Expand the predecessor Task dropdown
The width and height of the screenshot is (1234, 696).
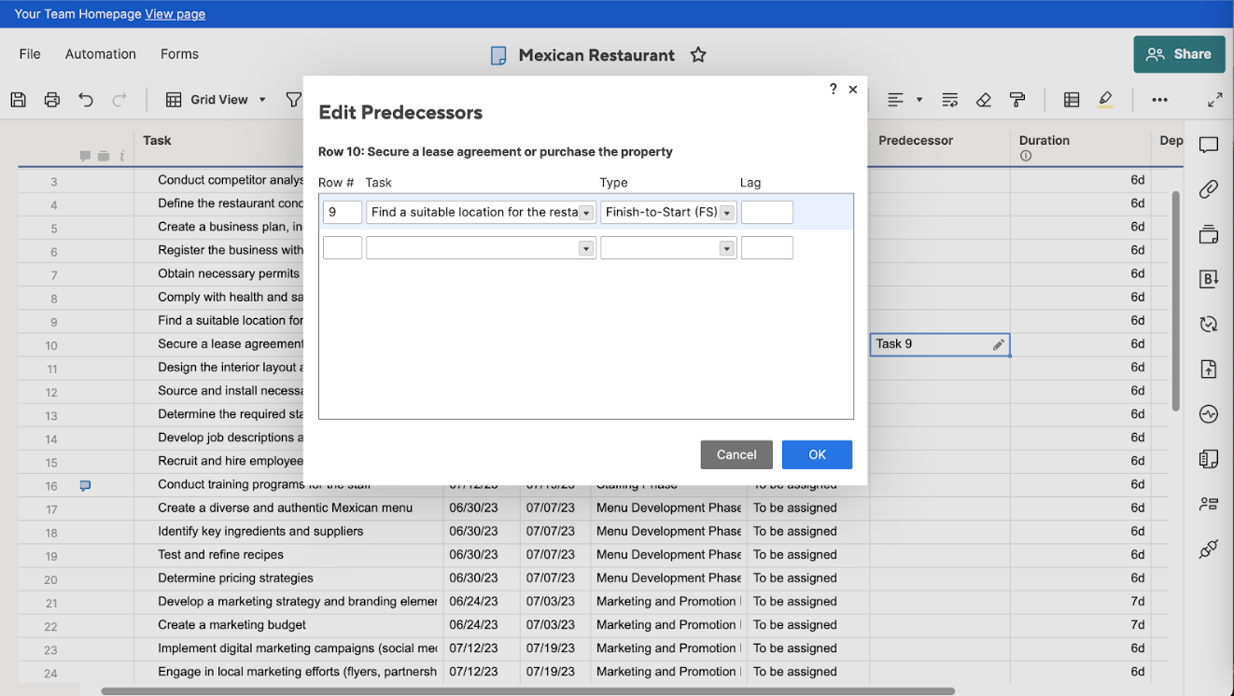586,211
